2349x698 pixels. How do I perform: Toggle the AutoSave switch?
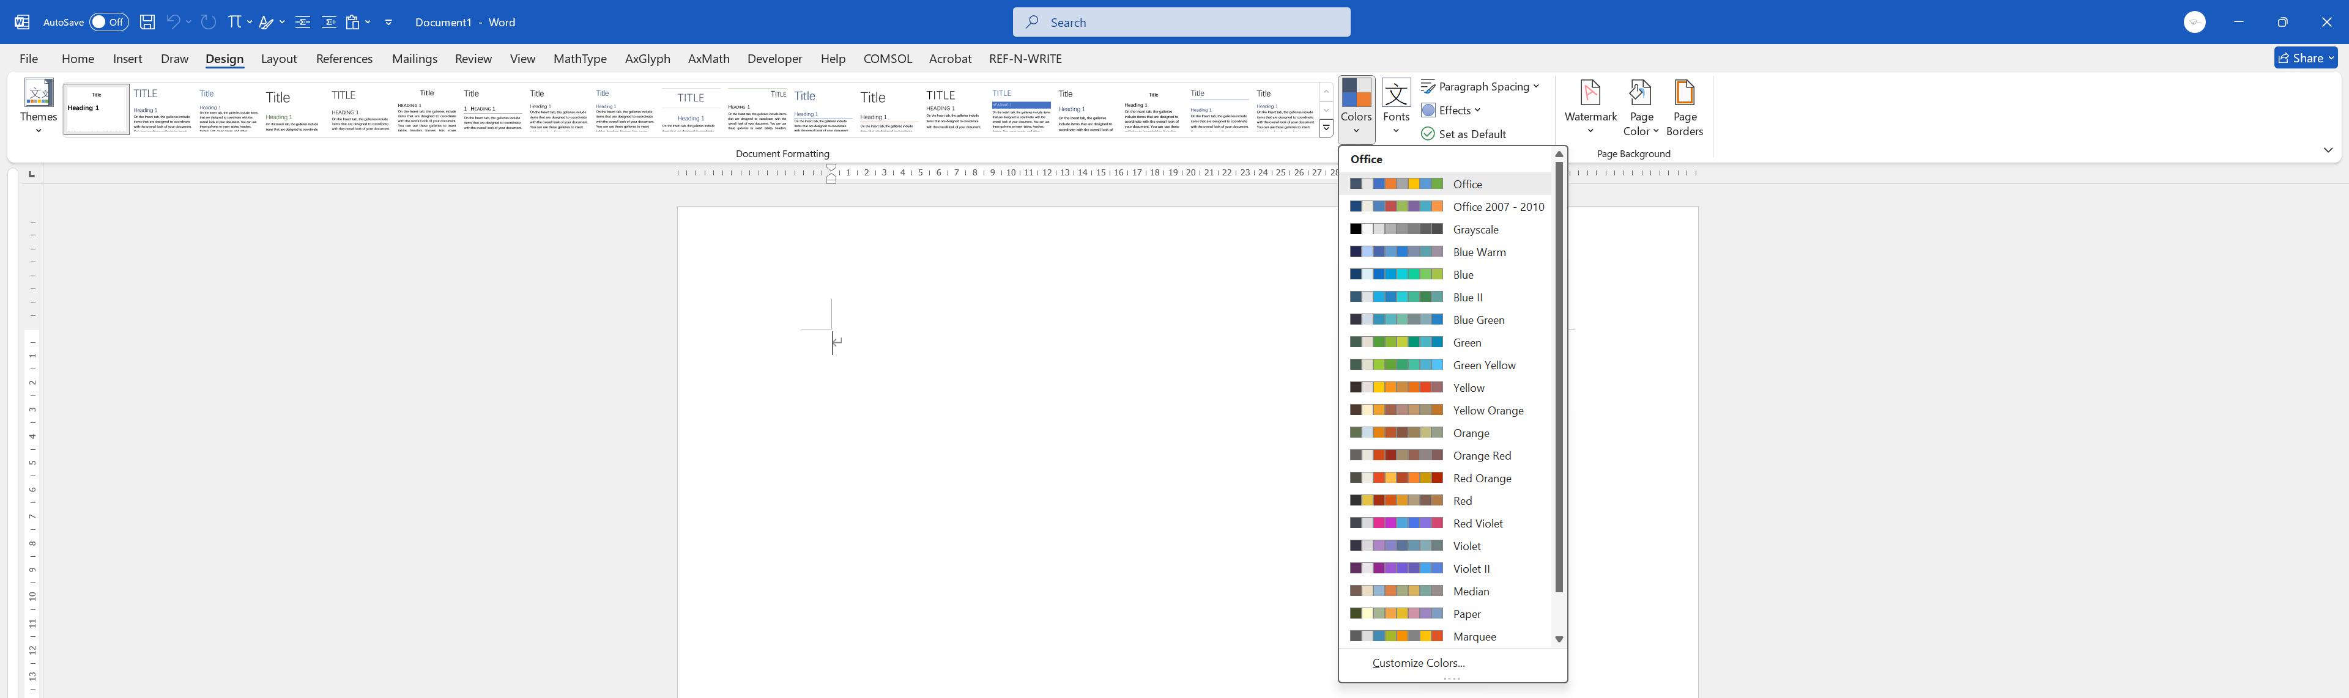point(108,22)
